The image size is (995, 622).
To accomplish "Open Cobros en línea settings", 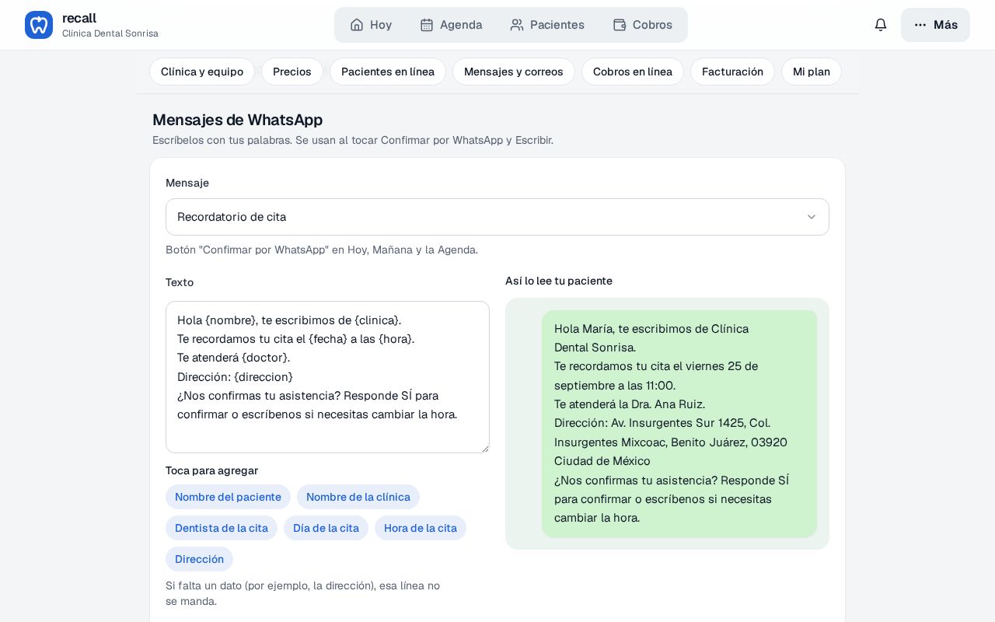I will pyautogui.click(x=633, y=72).
